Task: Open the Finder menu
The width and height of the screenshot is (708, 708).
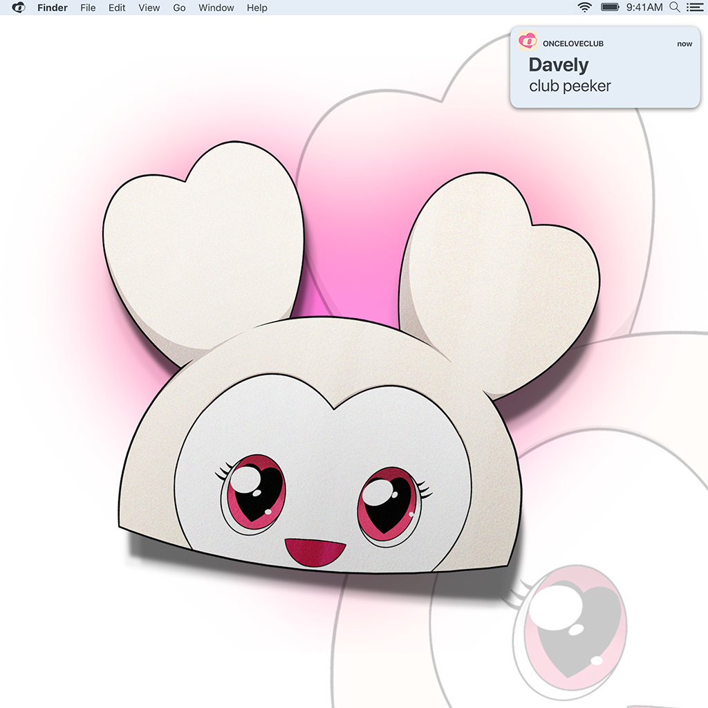Action: tap(53, 8)
